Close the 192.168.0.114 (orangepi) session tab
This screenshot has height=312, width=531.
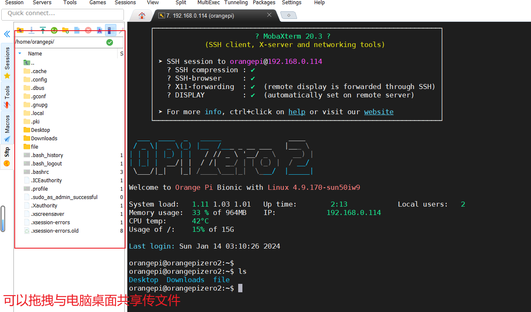point(269,15)
